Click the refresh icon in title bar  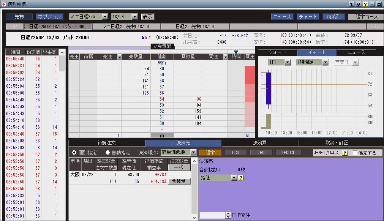click(x=359, y=4)
